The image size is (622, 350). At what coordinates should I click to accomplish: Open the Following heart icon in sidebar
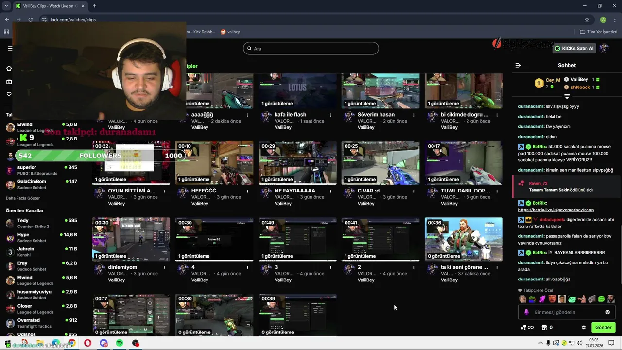(x=9, y=94)
